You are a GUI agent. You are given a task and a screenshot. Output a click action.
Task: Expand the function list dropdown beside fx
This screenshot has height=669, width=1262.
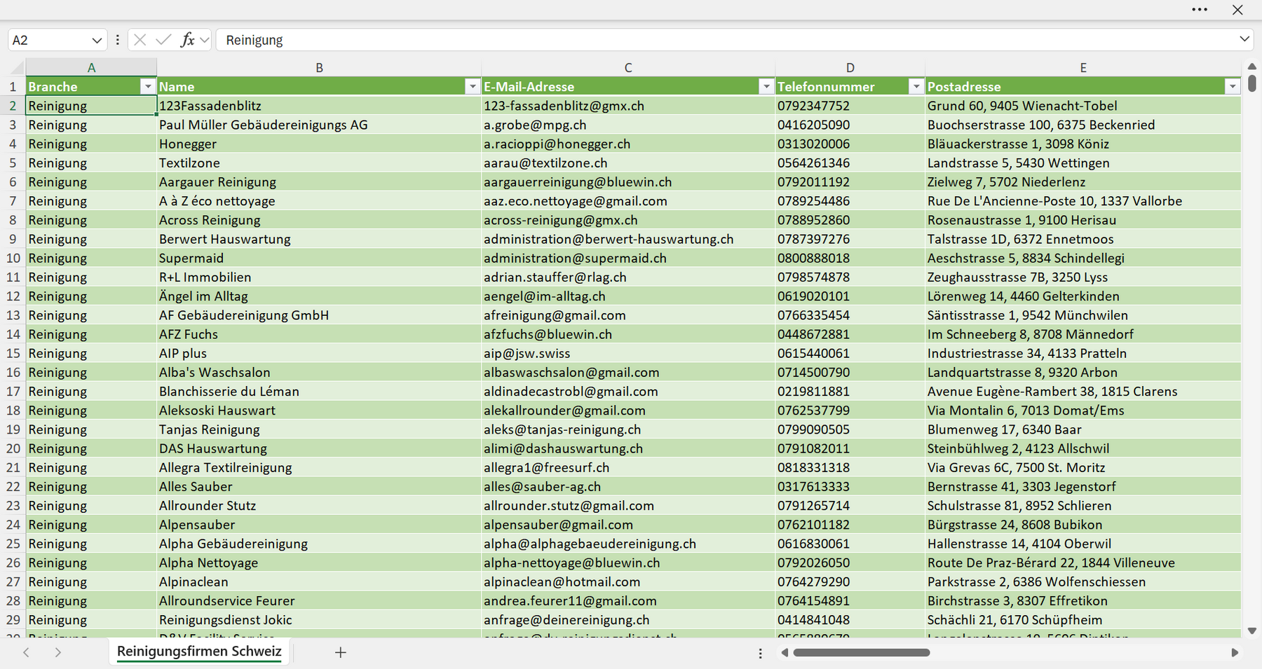coord(204,40)
